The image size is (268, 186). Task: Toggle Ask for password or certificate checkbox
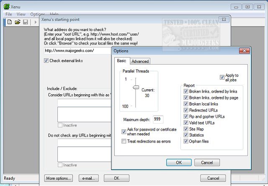pos(124,132)
